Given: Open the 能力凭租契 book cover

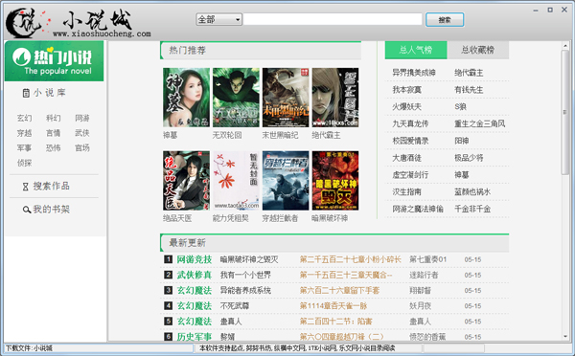Looking at the screenshot, I should (x=236, y=181).
